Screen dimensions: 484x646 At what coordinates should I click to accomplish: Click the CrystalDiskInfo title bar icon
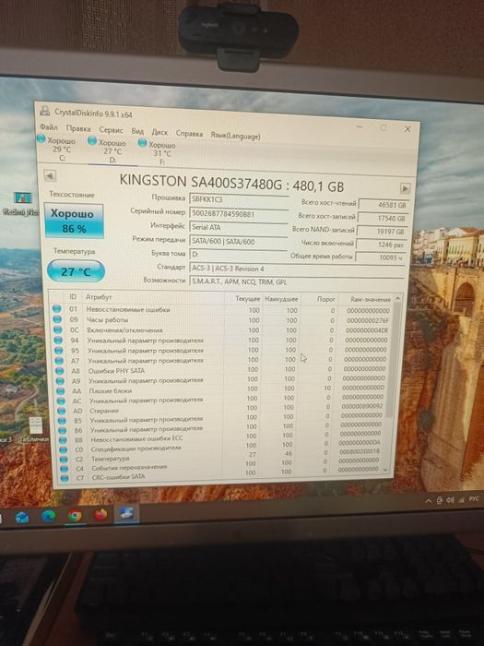45,111
